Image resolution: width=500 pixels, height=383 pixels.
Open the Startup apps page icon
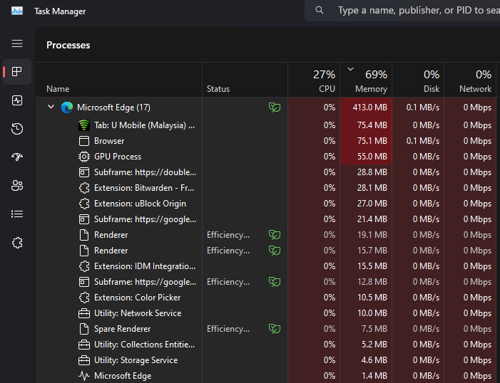(x=17, y=157)
